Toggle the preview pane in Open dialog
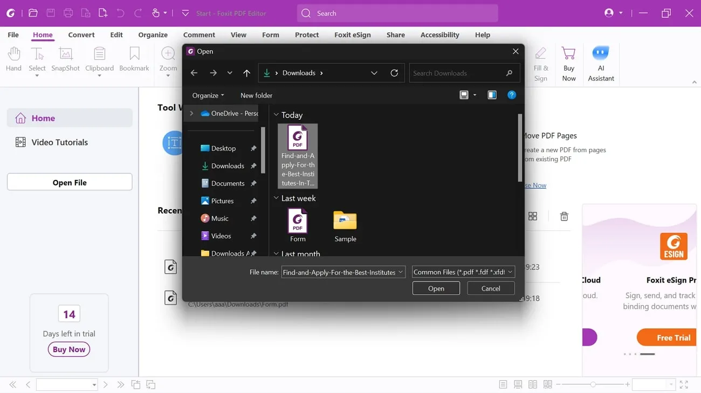701x393 pixels. 492,95
